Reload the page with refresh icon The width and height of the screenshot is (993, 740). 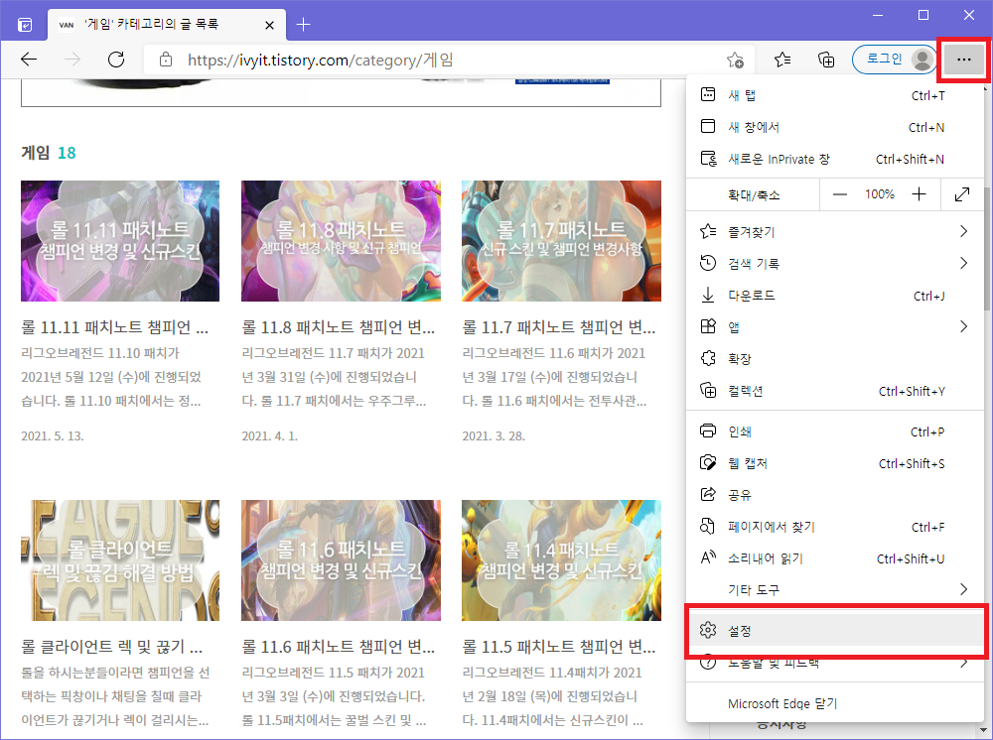click(x=116, y=60)
